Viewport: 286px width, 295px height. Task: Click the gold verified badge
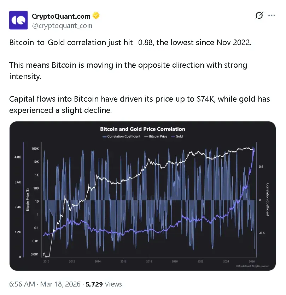click(x=95, y=16)
